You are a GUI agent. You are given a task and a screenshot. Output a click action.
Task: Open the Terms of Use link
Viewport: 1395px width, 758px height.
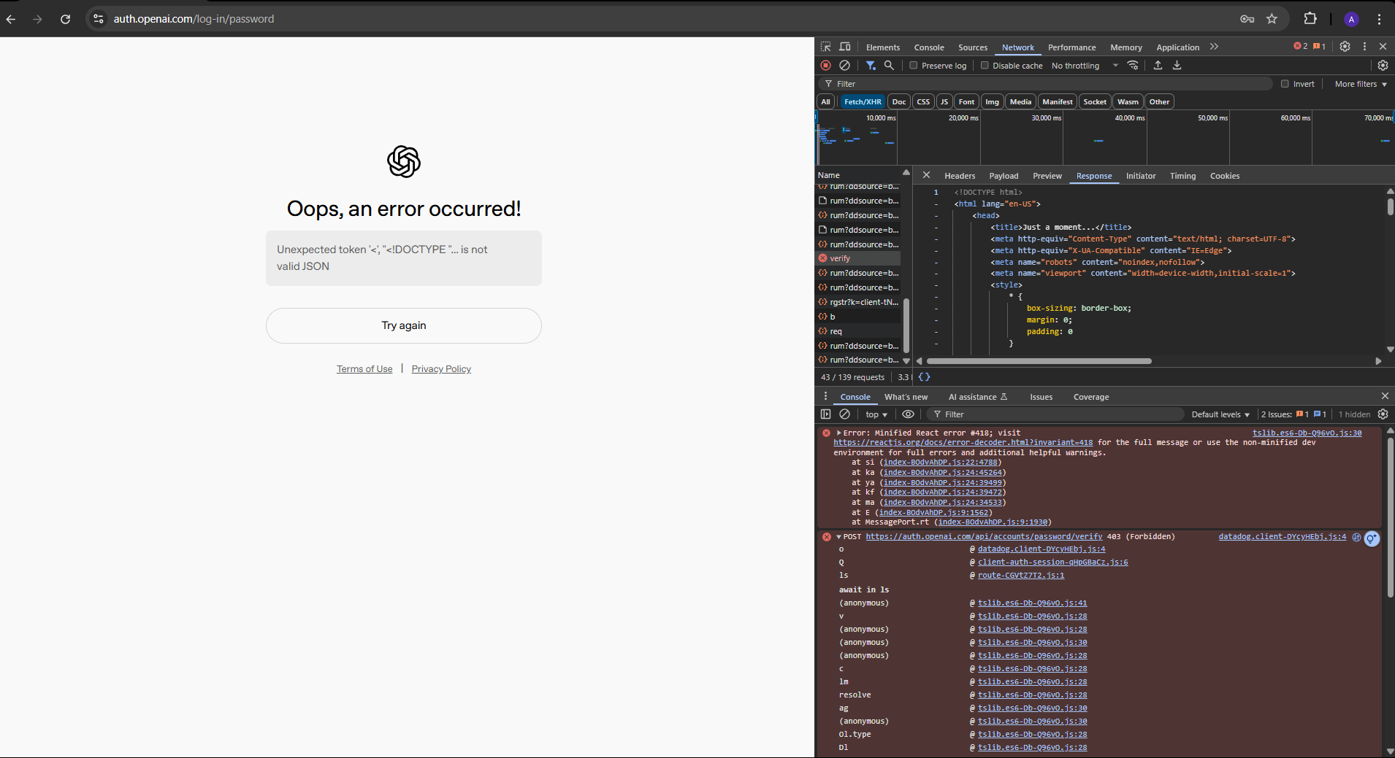tap(364, 369)
